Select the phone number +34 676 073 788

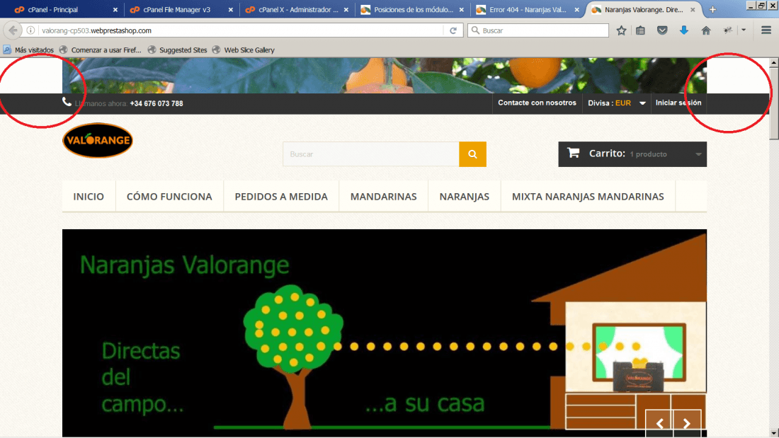coord(157,103)
